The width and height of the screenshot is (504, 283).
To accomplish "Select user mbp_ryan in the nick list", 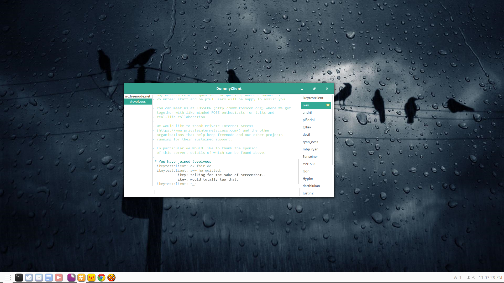I will click(316, 149).
